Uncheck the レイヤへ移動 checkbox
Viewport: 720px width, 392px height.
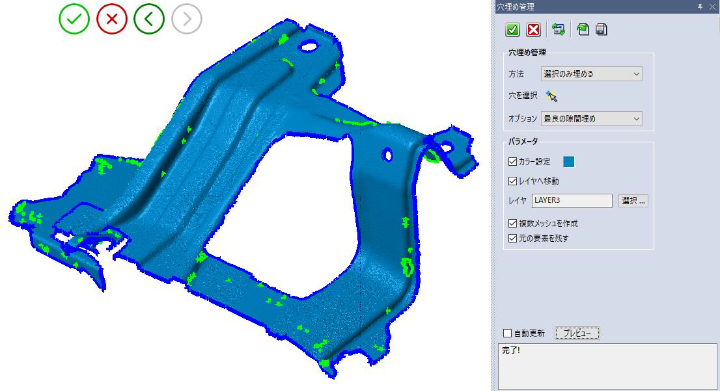pos(512,181)
